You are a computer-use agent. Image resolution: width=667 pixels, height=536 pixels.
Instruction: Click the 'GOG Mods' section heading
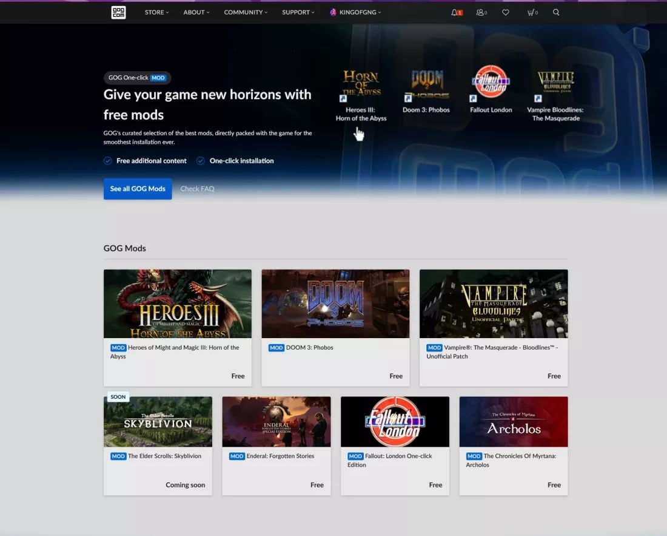tap(125, 249)
